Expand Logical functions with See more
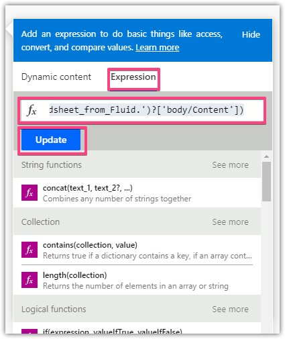The width and height of the screenshot is (285, 339). point(230,309)
